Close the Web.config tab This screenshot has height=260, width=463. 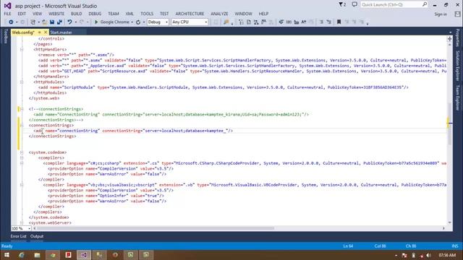point(46,32)
